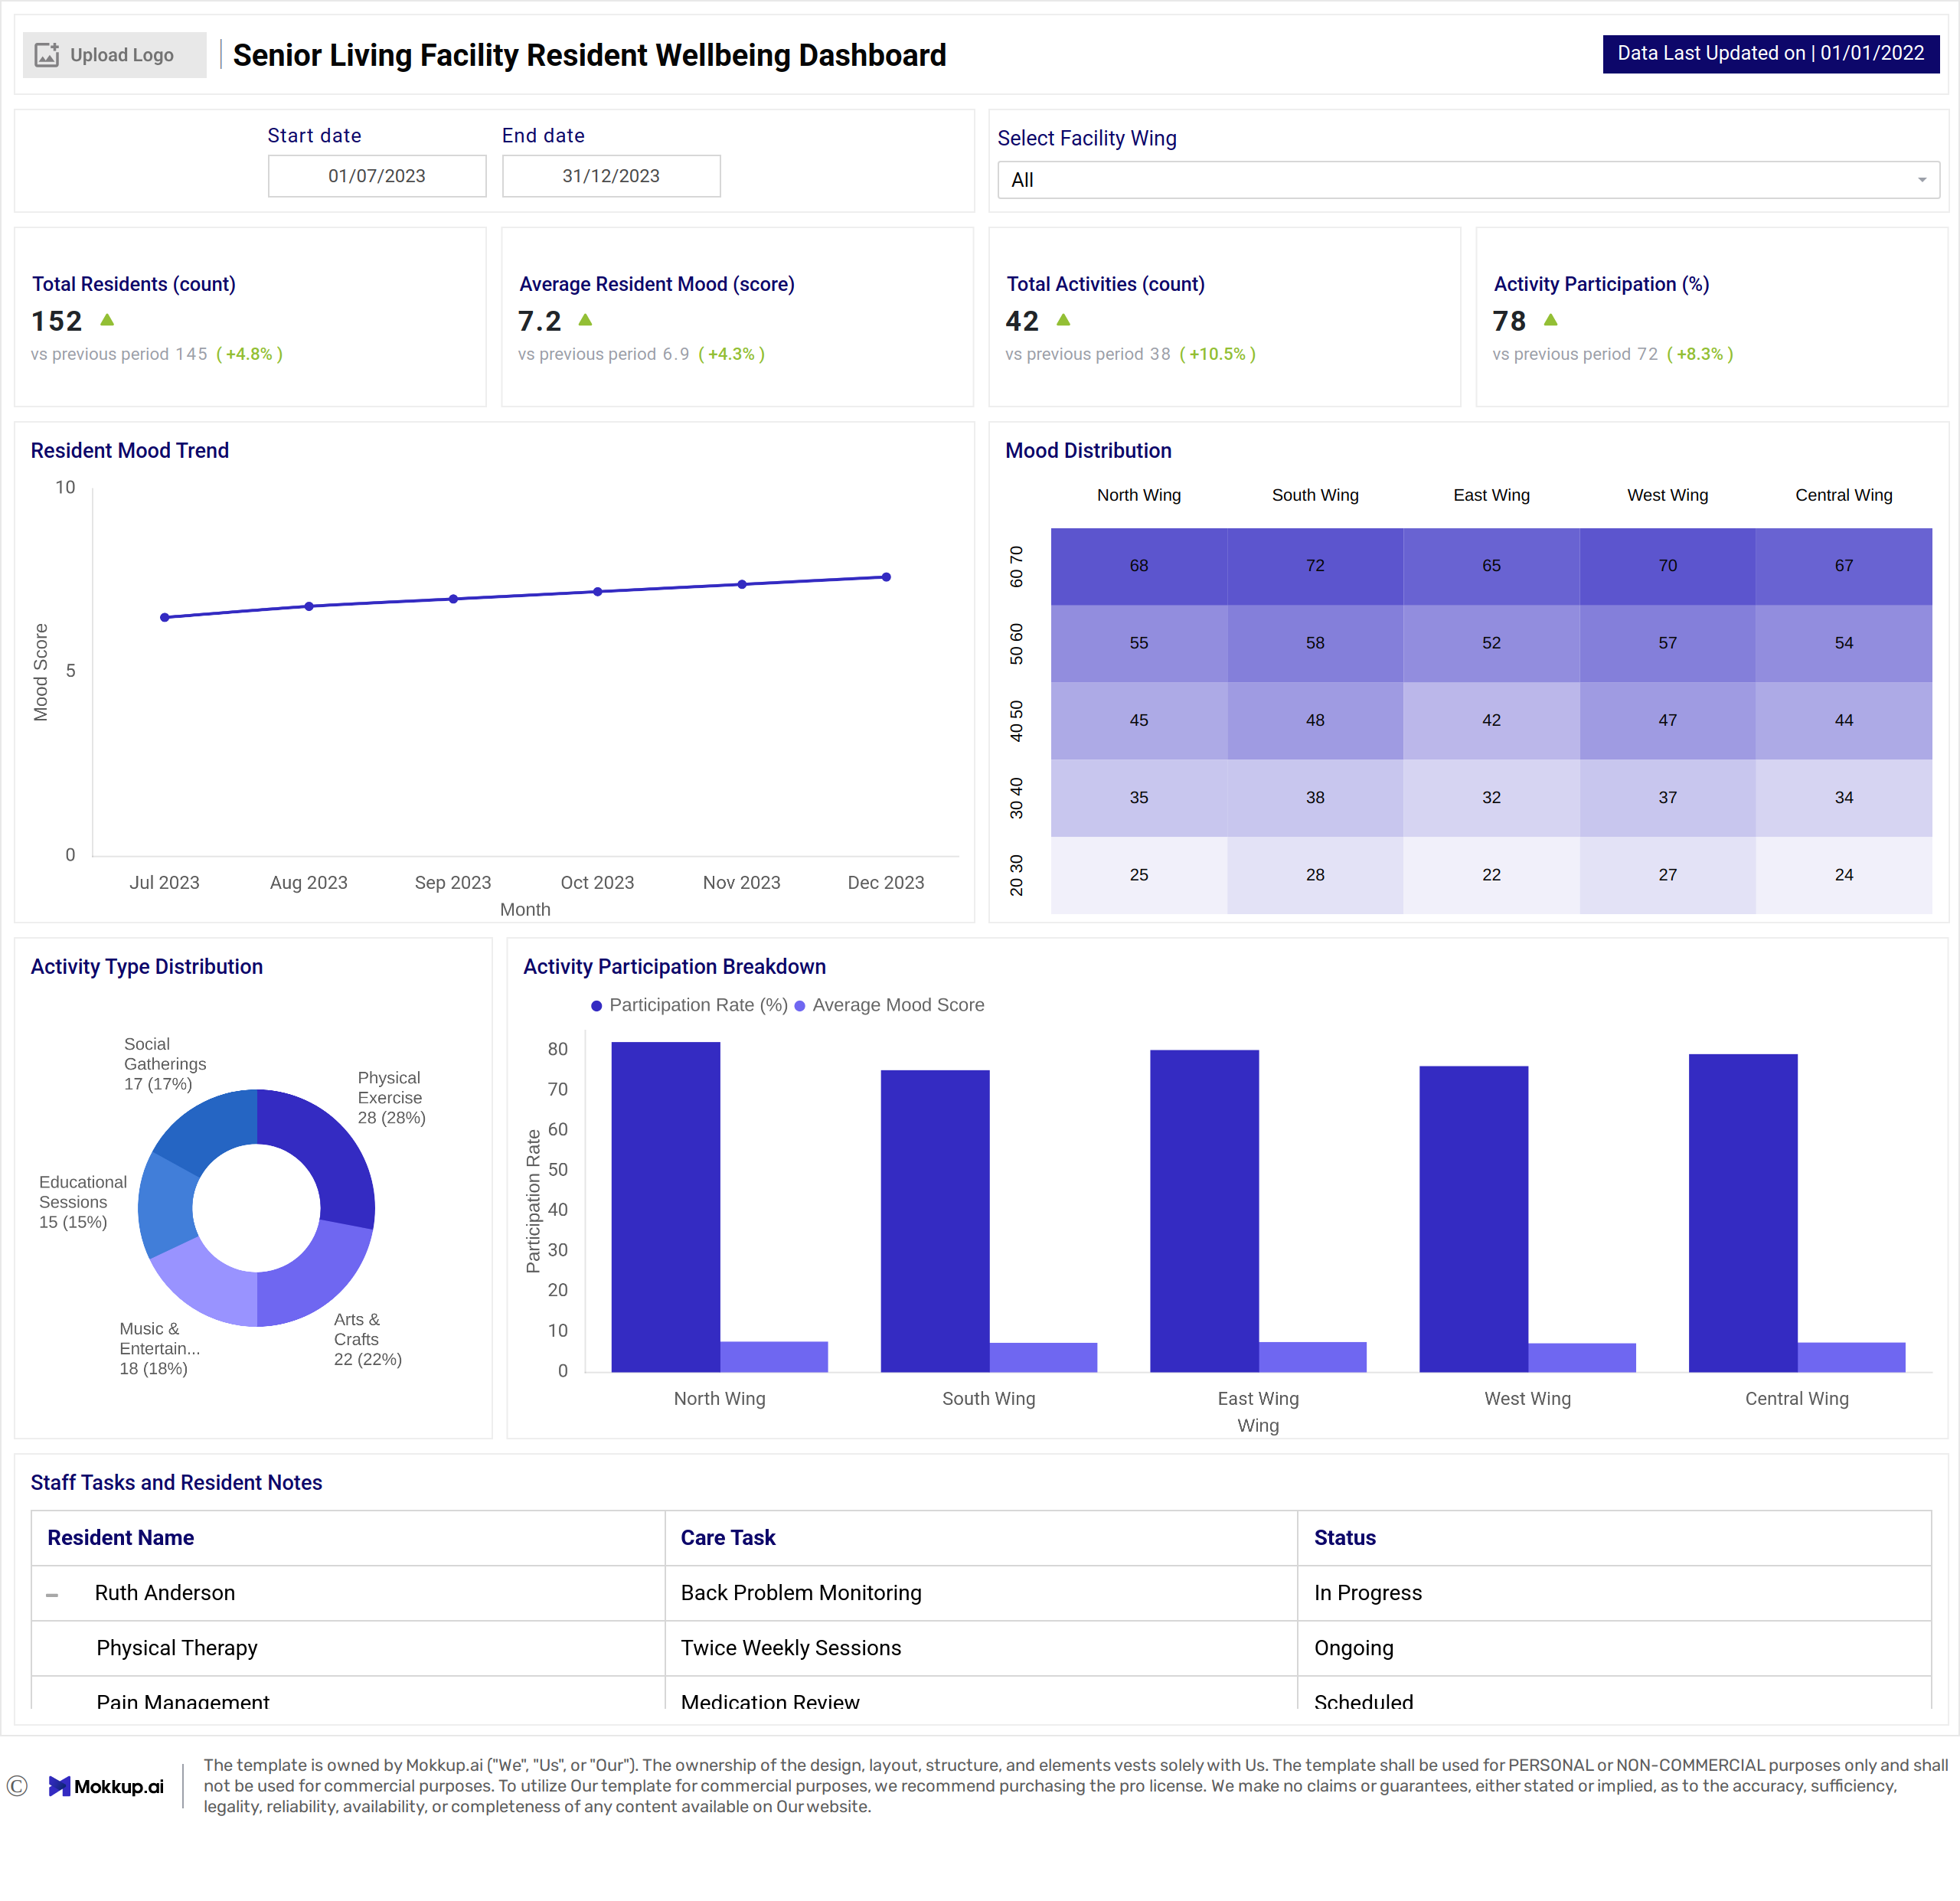Click the green arrow next to Activity Participation 78
Screen dimensions: 1960x1901
(1551, 319)
